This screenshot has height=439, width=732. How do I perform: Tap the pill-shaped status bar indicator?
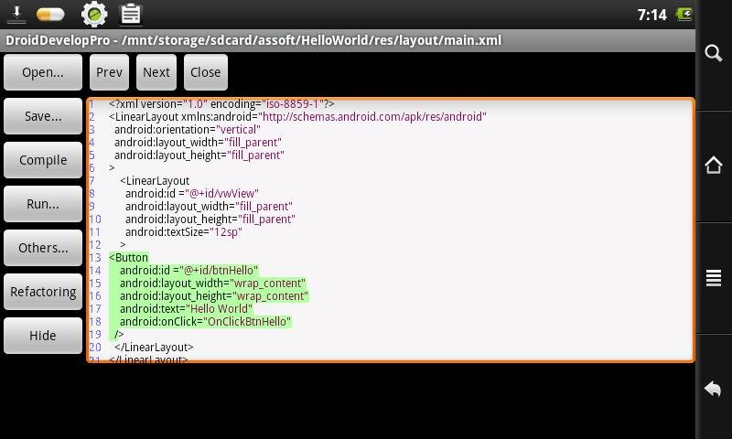(x=50, y=15)
